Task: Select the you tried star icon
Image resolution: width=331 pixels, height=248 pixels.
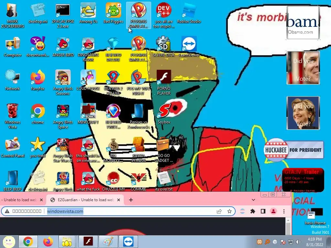Action: 38,147
